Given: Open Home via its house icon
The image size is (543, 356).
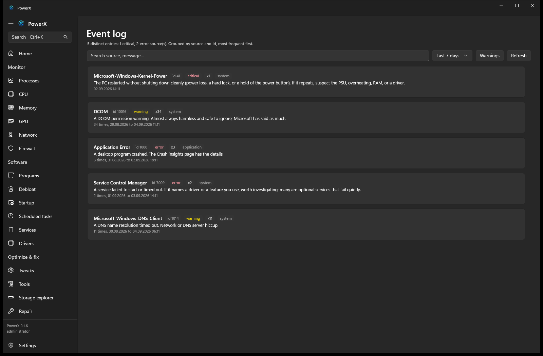Looking at the screenshot, I should pyautogui.click(x=11, y=53).
